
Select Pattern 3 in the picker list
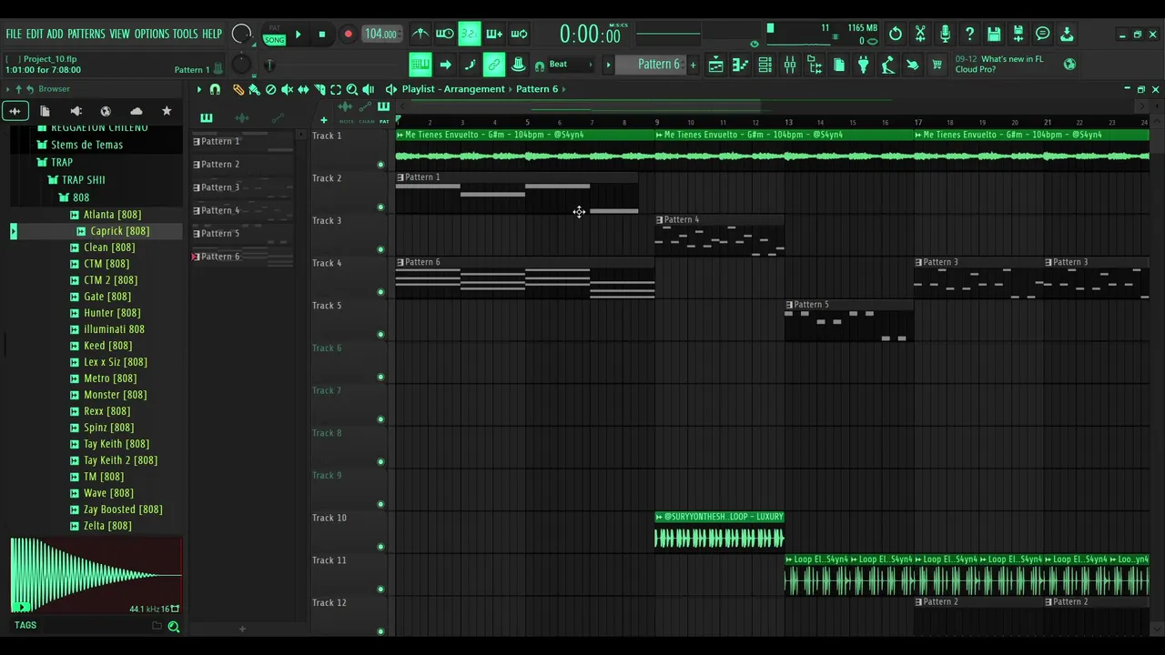pyautogui.click(x=241, y=187)
